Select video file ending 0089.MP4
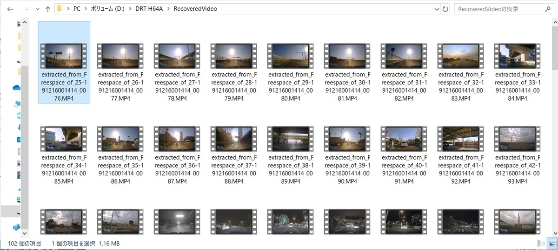Image resolution: width=558 pixels, height=250 pixels. (x=291, y=155)
